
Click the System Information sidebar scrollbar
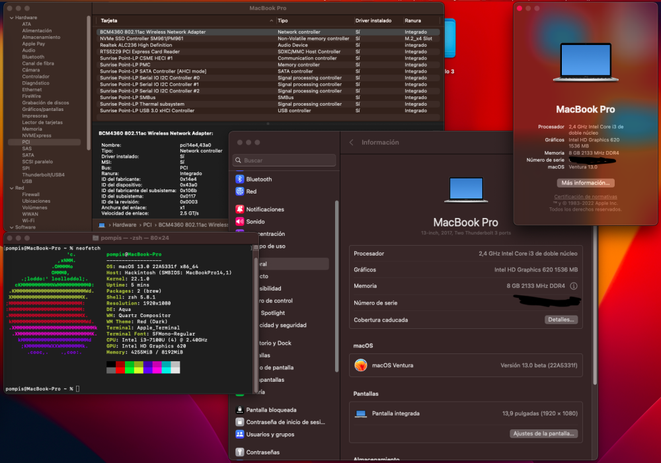[x=89, y=83]
